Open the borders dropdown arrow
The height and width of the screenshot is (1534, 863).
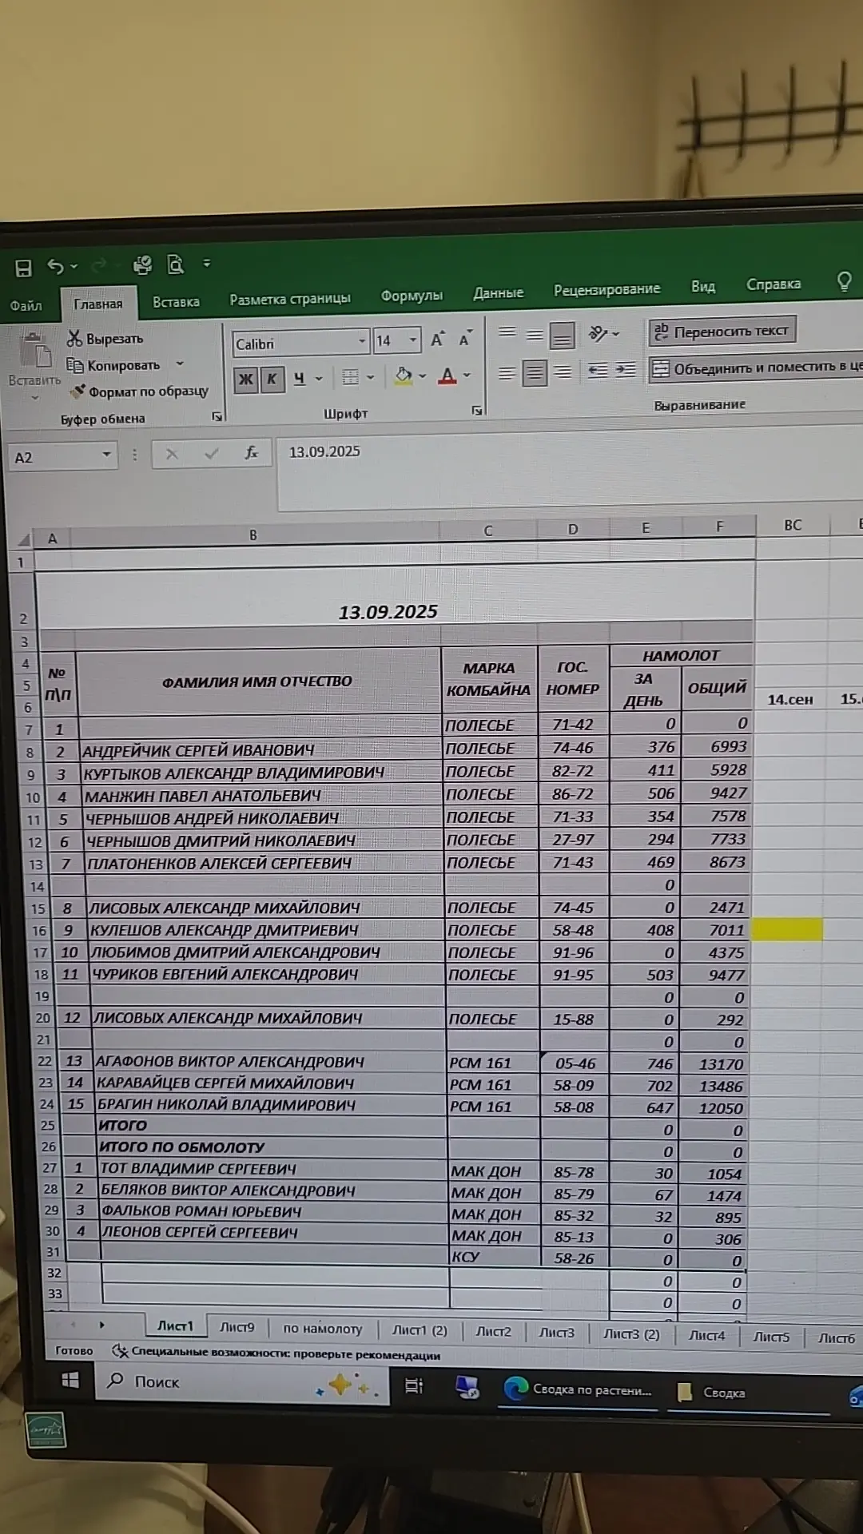click(370, 377)
